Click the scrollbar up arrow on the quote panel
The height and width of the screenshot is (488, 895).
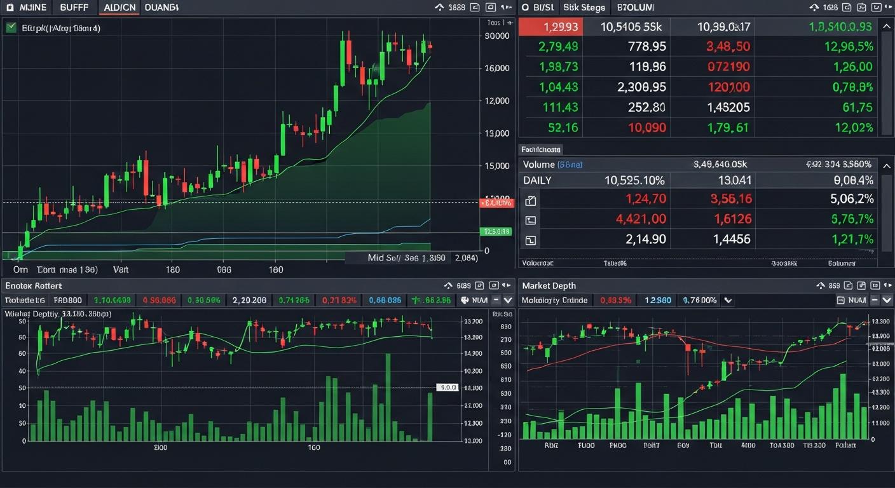887,26
